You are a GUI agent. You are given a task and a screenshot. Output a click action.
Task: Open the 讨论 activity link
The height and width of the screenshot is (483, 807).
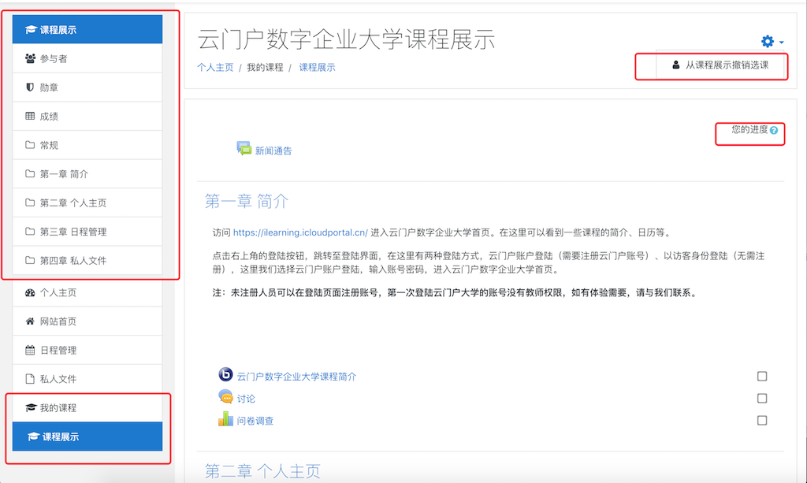(246, 399)
